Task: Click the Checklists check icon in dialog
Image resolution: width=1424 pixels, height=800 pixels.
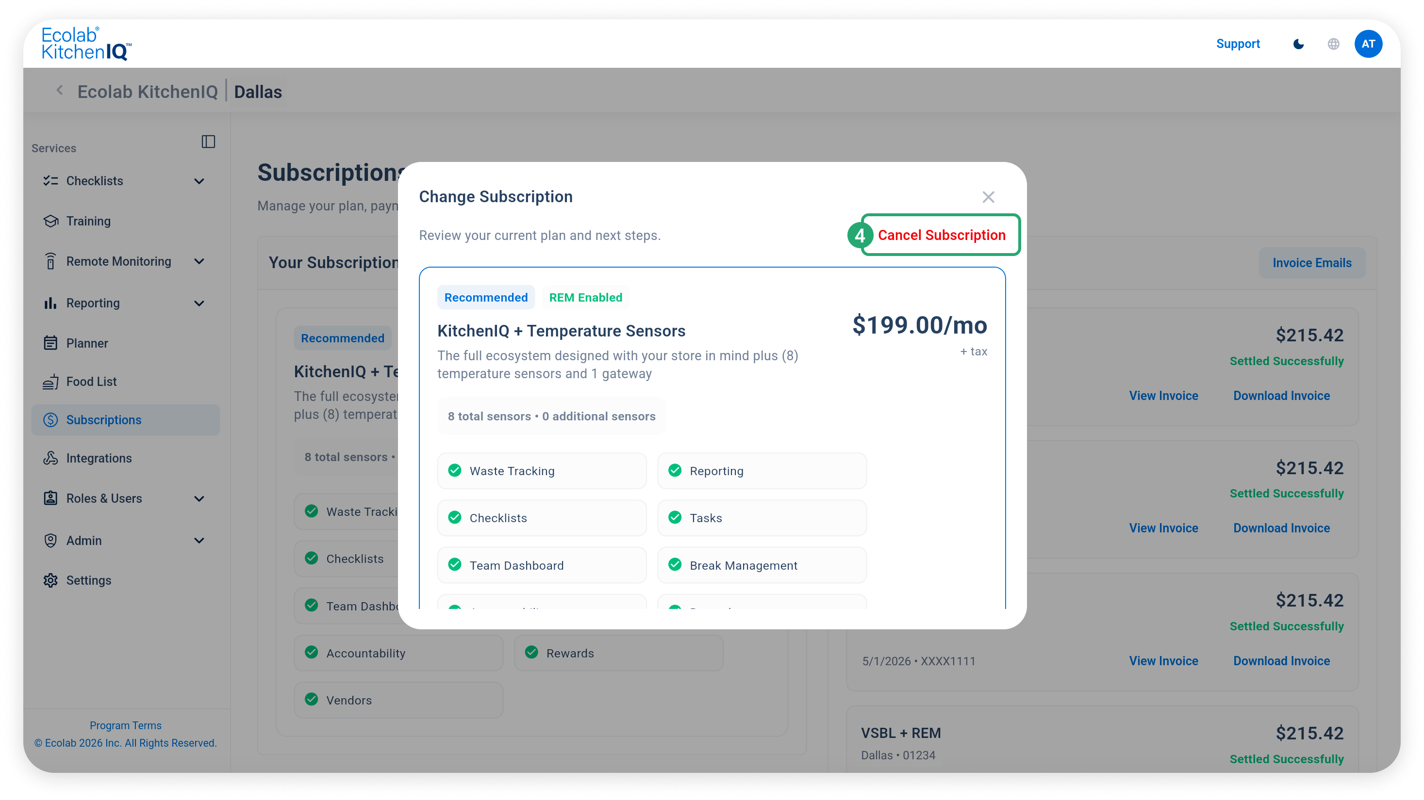Action: coord(455,517)
